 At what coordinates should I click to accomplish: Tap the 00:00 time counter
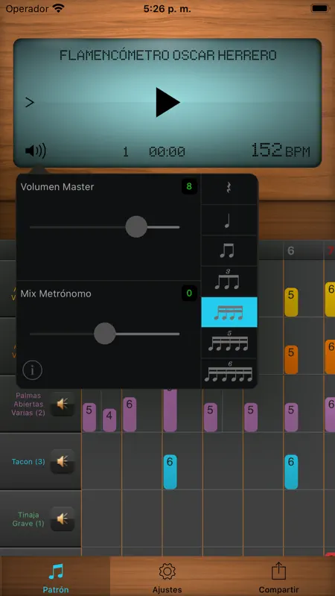tap(167, 152)
